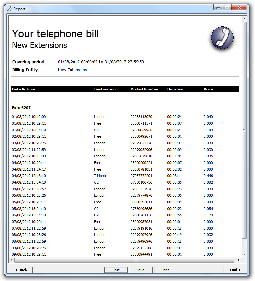Viewport: 255px width, 281px height.
Task: Advance with the Fwd button
Action: [x=235, y=270]
